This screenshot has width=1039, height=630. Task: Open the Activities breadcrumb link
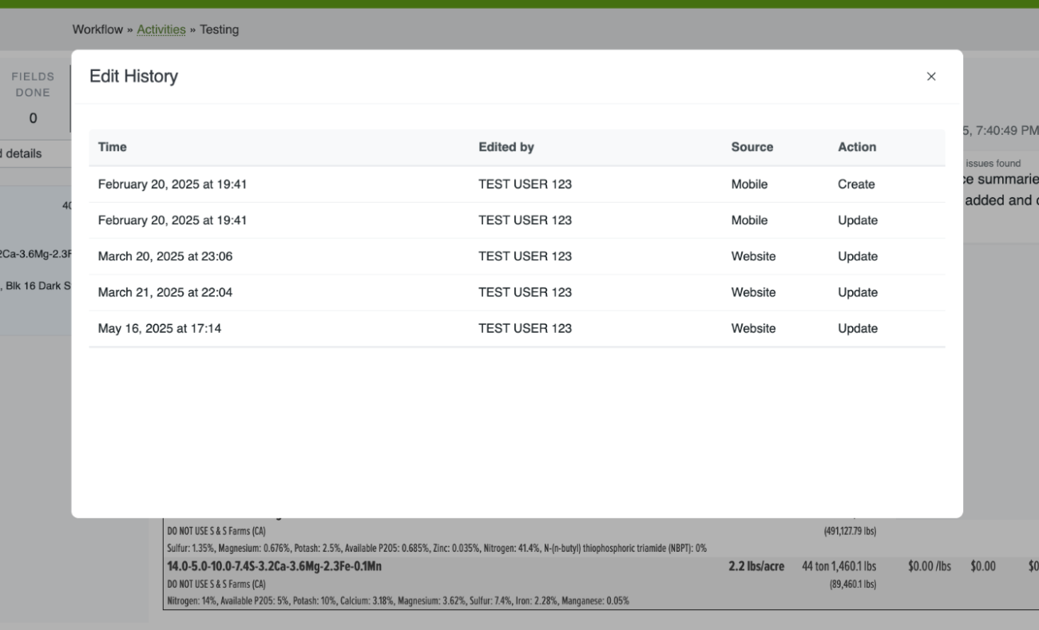(161, 30)
